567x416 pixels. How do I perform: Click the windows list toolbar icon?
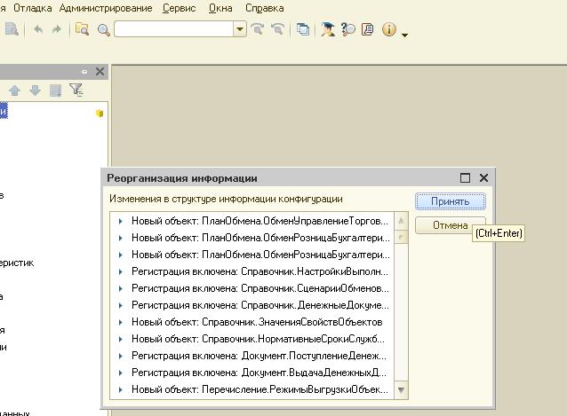(303, 29)
